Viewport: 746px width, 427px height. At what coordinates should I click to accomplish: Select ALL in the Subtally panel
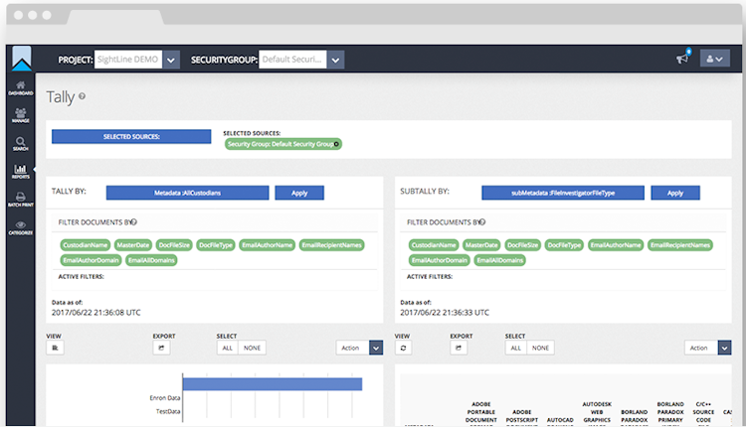click(515, 348)
